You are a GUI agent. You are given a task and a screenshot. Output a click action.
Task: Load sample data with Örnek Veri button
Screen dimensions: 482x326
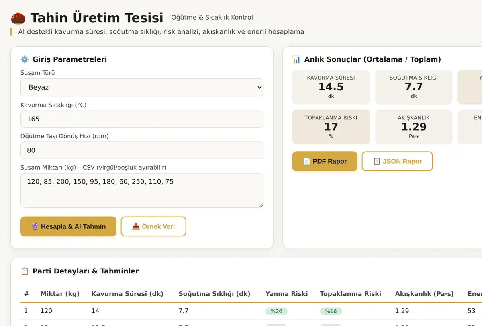pos(153,226)
